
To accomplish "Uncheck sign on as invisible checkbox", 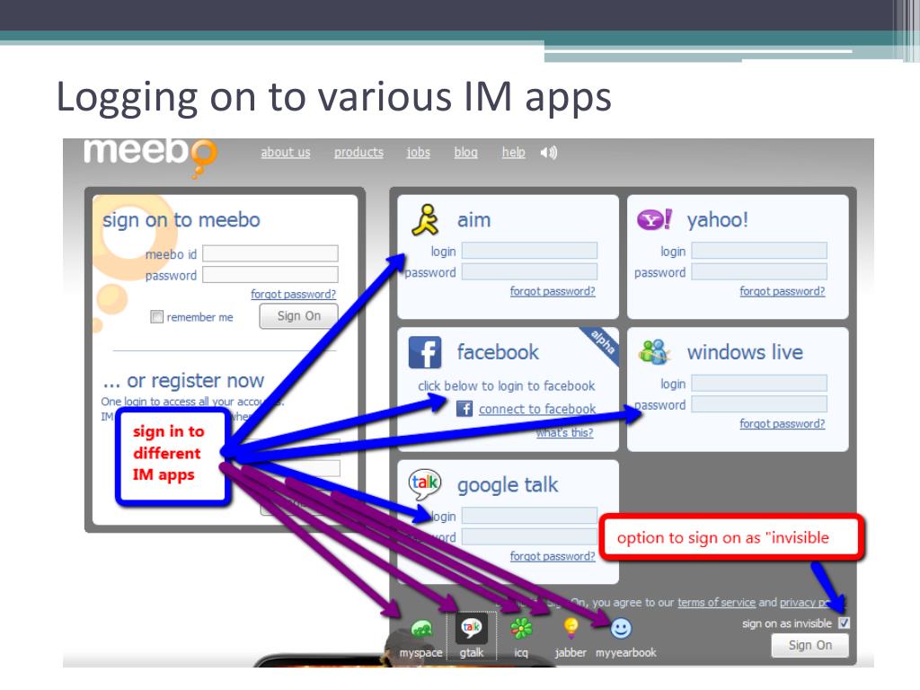I will coord(844,624).
